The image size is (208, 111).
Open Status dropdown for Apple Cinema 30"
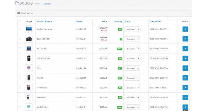point(132,29)
